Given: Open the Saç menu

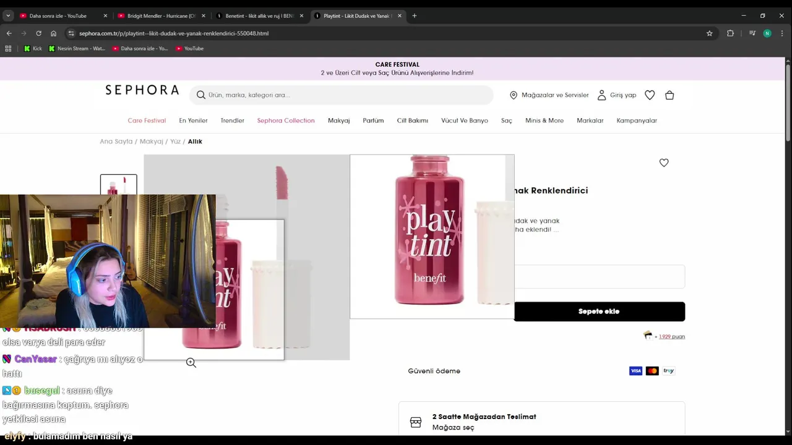Looking at the screenshot, I should pos(507,121).
